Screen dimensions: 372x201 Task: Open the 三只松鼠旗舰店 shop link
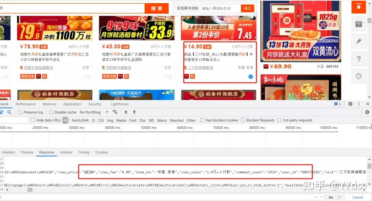click(x=200, y=68)
